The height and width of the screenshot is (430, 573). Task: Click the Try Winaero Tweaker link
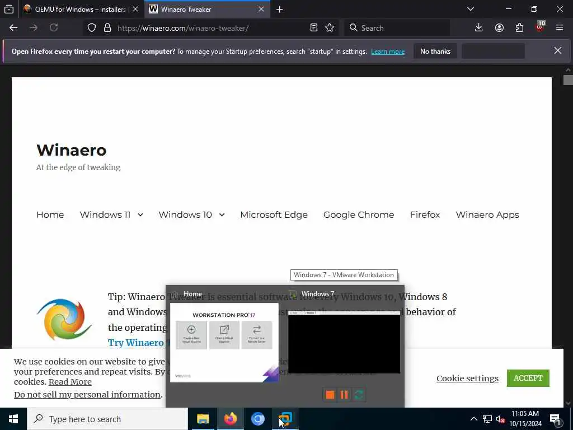[x=137, y=343]
